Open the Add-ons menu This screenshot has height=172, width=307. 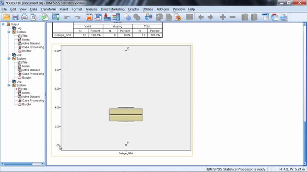click(163, 9)
